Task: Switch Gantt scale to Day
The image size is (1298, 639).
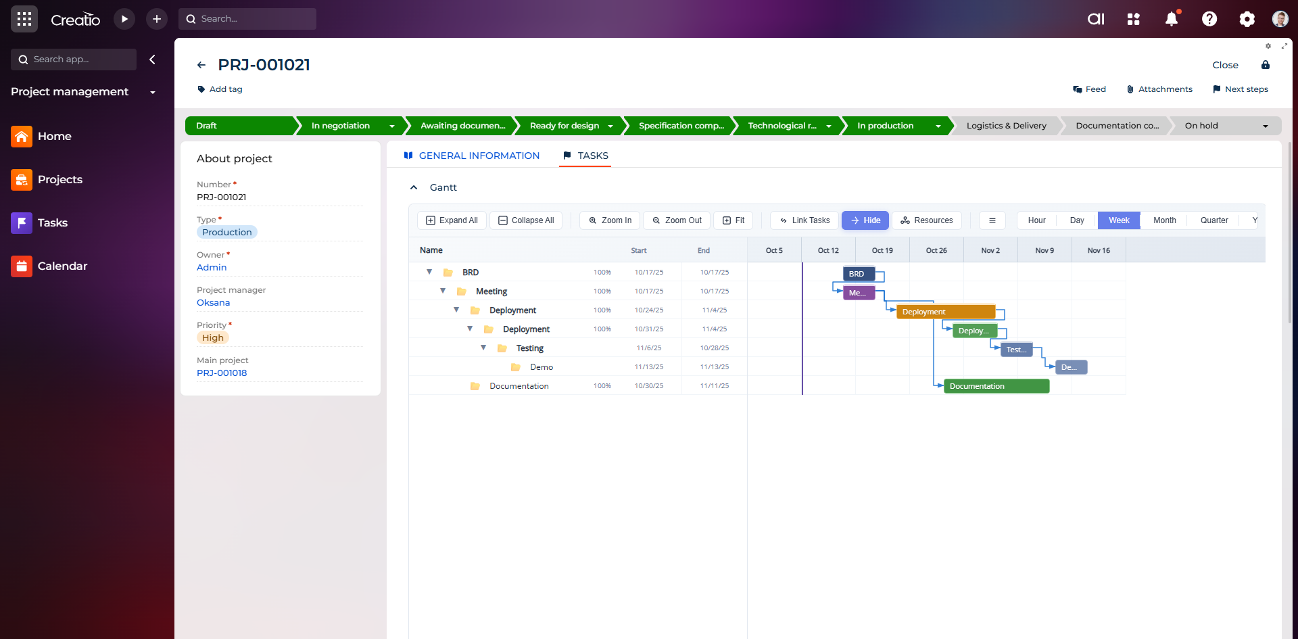Action: click(x=1077, y=220)
